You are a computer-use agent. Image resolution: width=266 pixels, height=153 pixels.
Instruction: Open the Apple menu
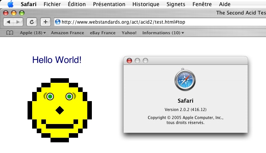point(10,4)
